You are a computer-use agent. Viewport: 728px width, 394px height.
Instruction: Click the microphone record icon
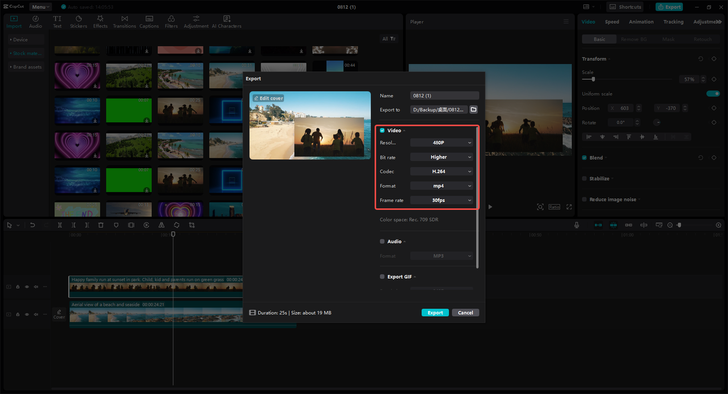coord(577,225)
